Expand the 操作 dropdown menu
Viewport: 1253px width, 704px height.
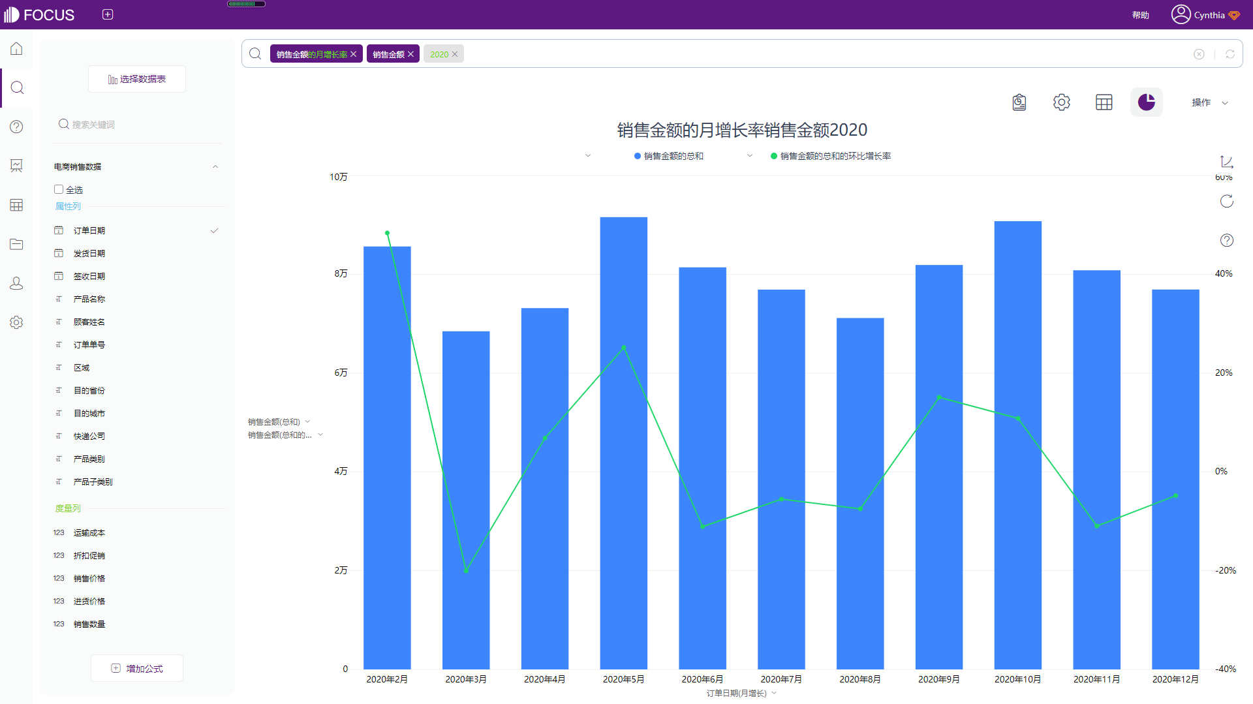pyautogui.click(x=1209, y=102)
